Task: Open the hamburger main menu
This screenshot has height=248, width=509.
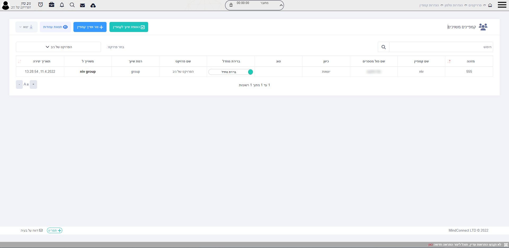Action: point(502,5)
